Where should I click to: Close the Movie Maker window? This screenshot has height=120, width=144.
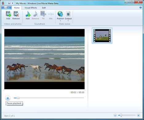[x=138, y=2]
